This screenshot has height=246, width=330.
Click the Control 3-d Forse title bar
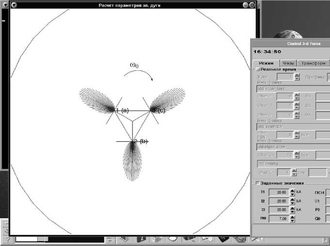[x=291, y=43]
